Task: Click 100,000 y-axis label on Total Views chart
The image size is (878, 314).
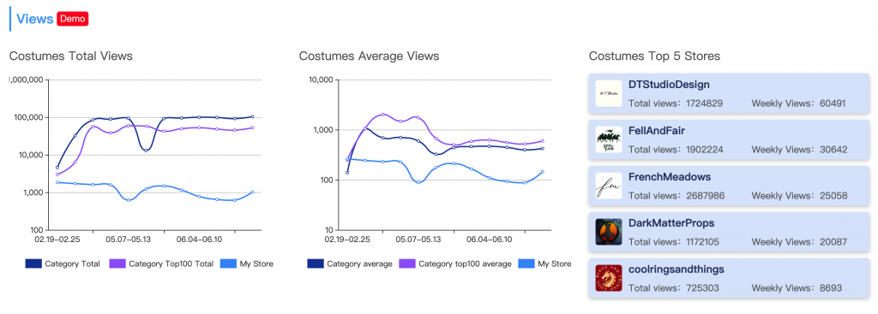Action: 27,117
